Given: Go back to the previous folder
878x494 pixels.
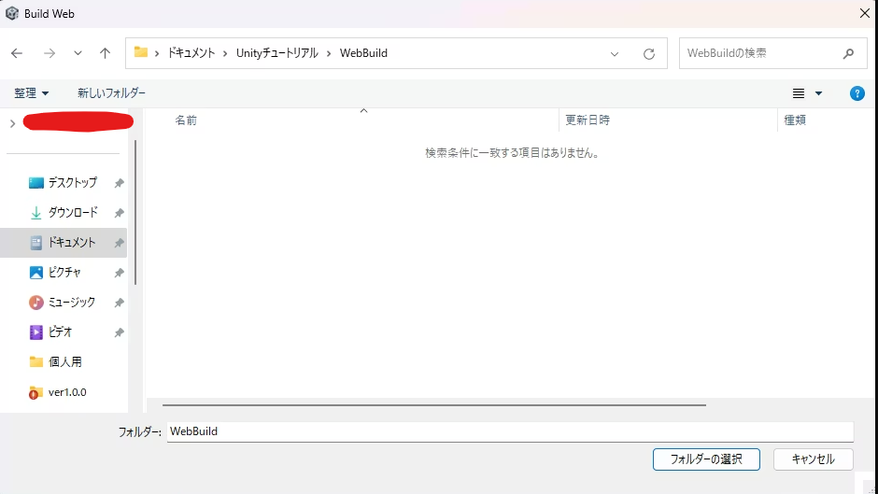Looking at the screenshot, I should tap(17, 53).
